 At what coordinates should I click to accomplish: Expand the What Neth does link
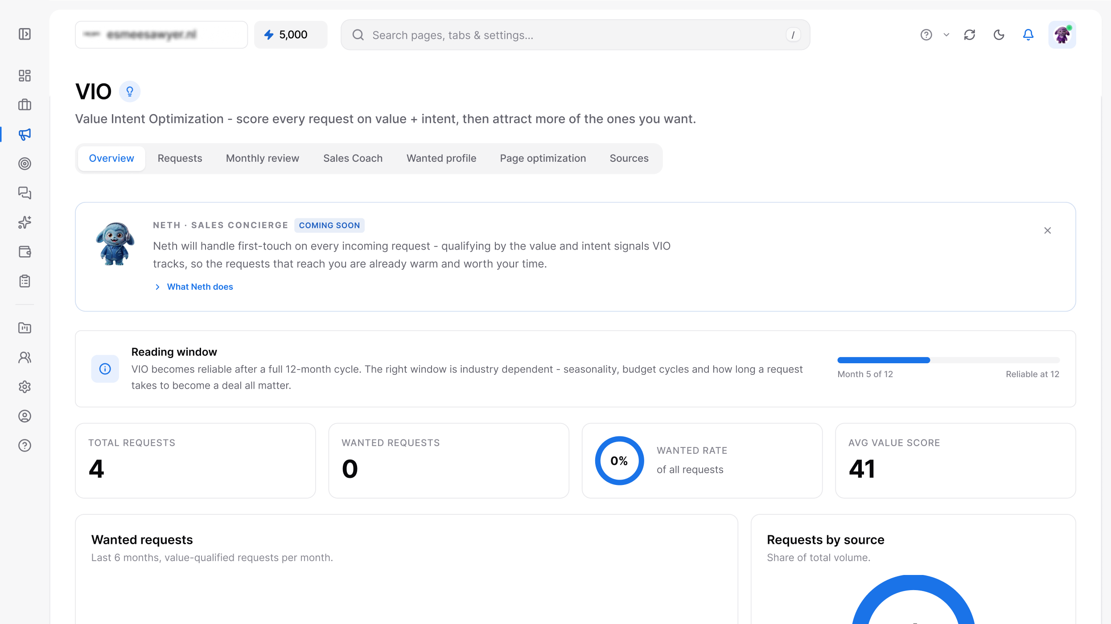[x=194, y=287]
